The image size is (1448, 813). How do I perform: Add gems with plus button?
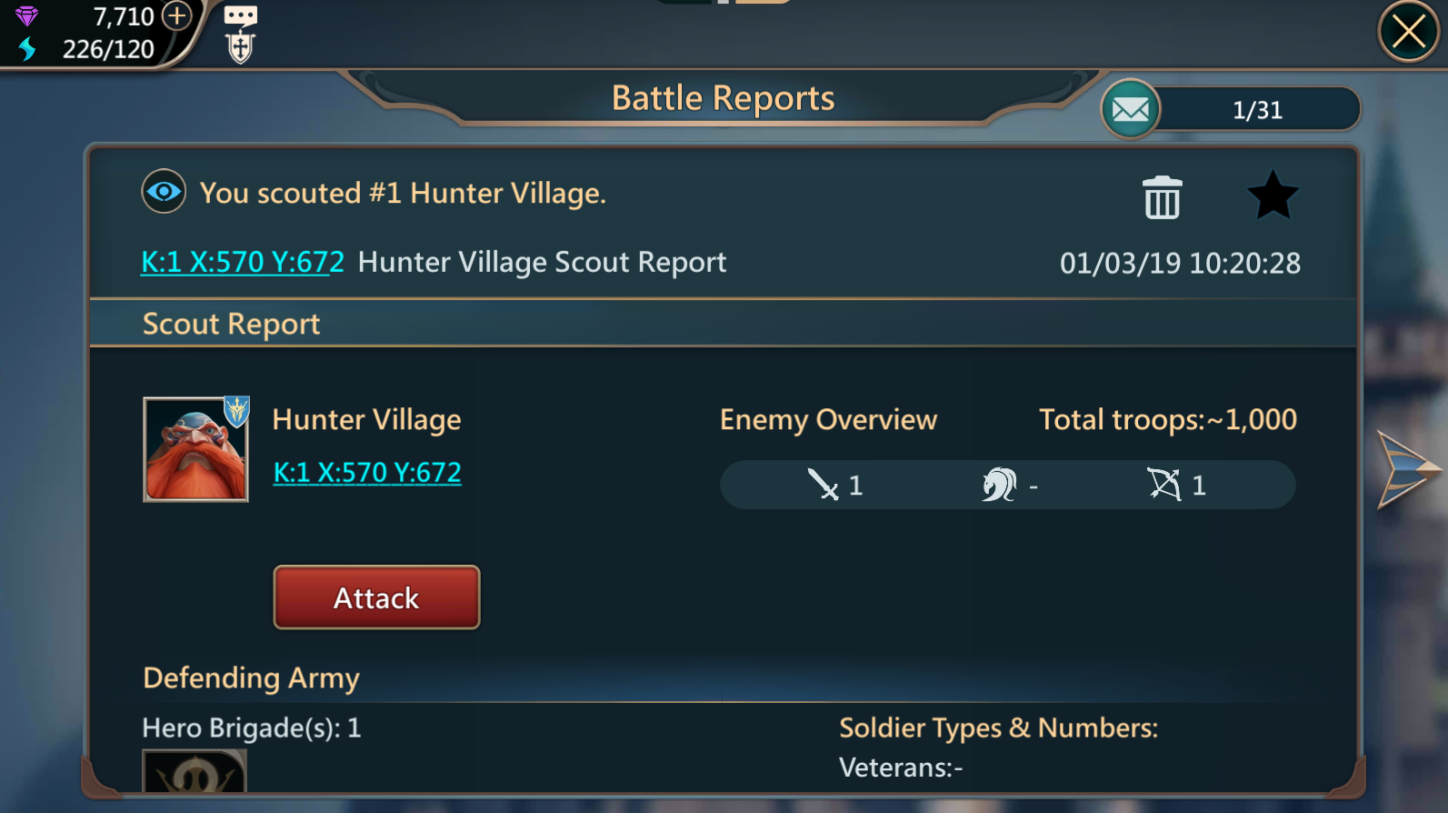point(177,15)
